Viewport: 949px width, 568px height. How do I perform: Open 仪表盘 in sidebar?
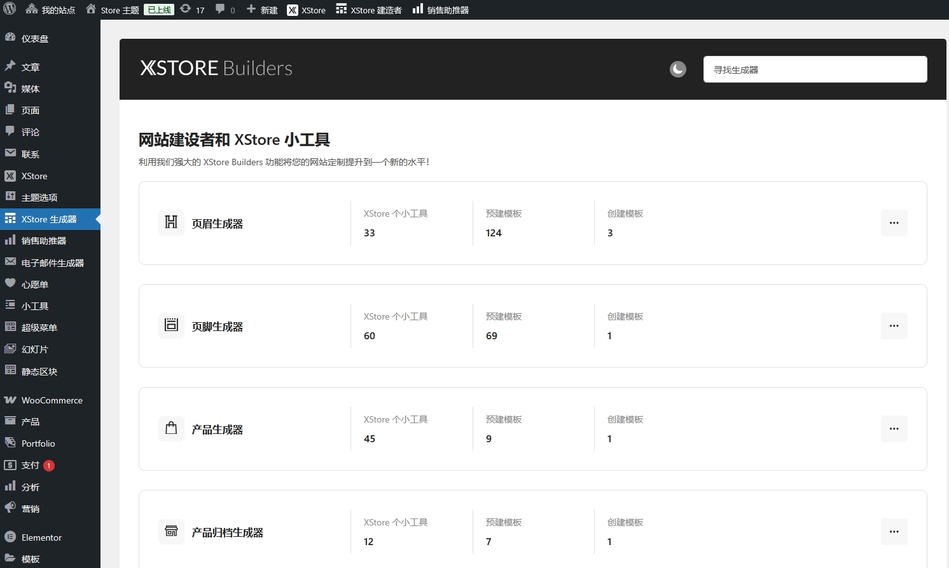tap(50, 39)
